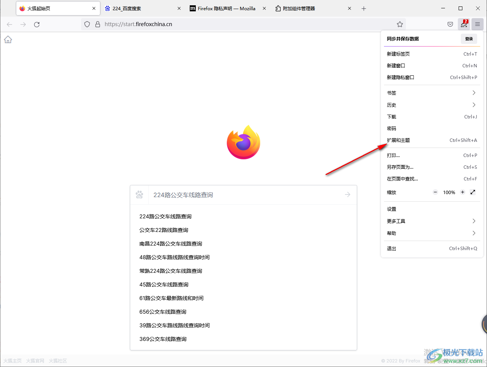Switch to the 224_百度搜索 tab

point(143,8)
